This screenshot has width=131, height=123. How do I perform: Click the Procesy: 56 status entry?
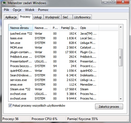10,119
